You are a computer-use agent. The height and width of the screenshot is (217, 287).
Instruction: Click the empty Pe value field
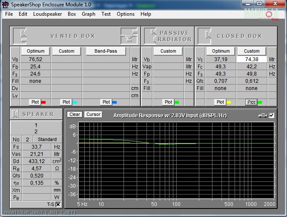(x=37, y=197)
